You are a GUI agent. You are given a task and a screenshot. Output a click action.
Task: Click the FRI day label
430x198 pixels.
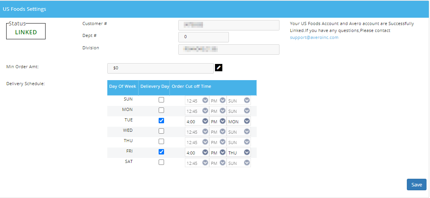click(129, 151)
